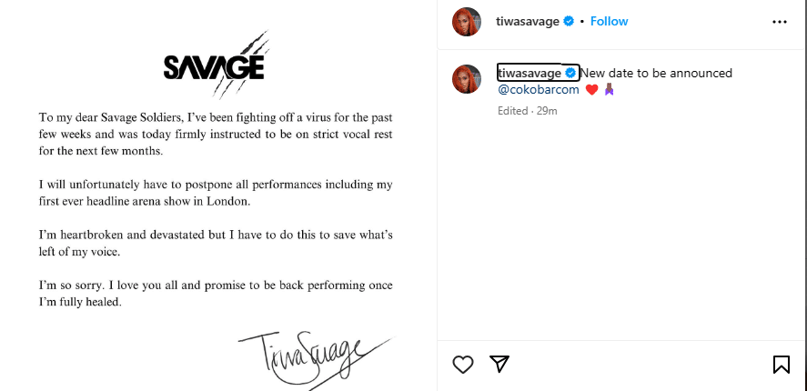
Task: Click the SAVAGE logo in the image
Action: pos(215,65)
